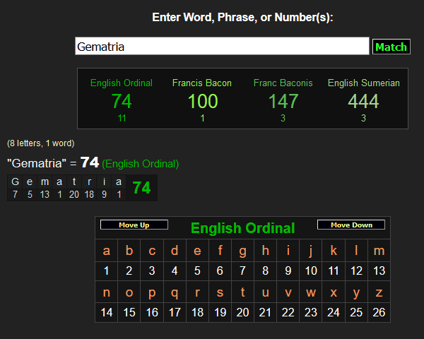Select the Franc Baconis cipher label
The height and width of the screenshot is (339, 424).
[x=283, y=83]
